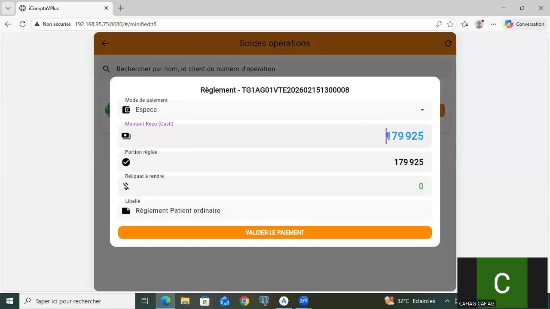Screen dimensions: 550x309
Task: Select the Espece payment mode field
Action: [275, 110]
